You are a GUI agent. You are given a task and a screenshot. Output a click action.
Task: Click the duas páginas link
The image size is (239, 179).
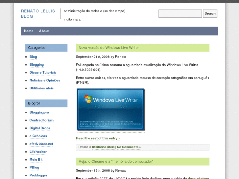point(198,178)
